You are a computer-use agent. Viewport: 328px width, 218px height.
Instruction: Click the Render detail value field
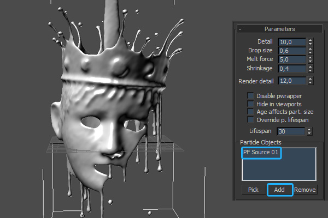click(291, 81)
